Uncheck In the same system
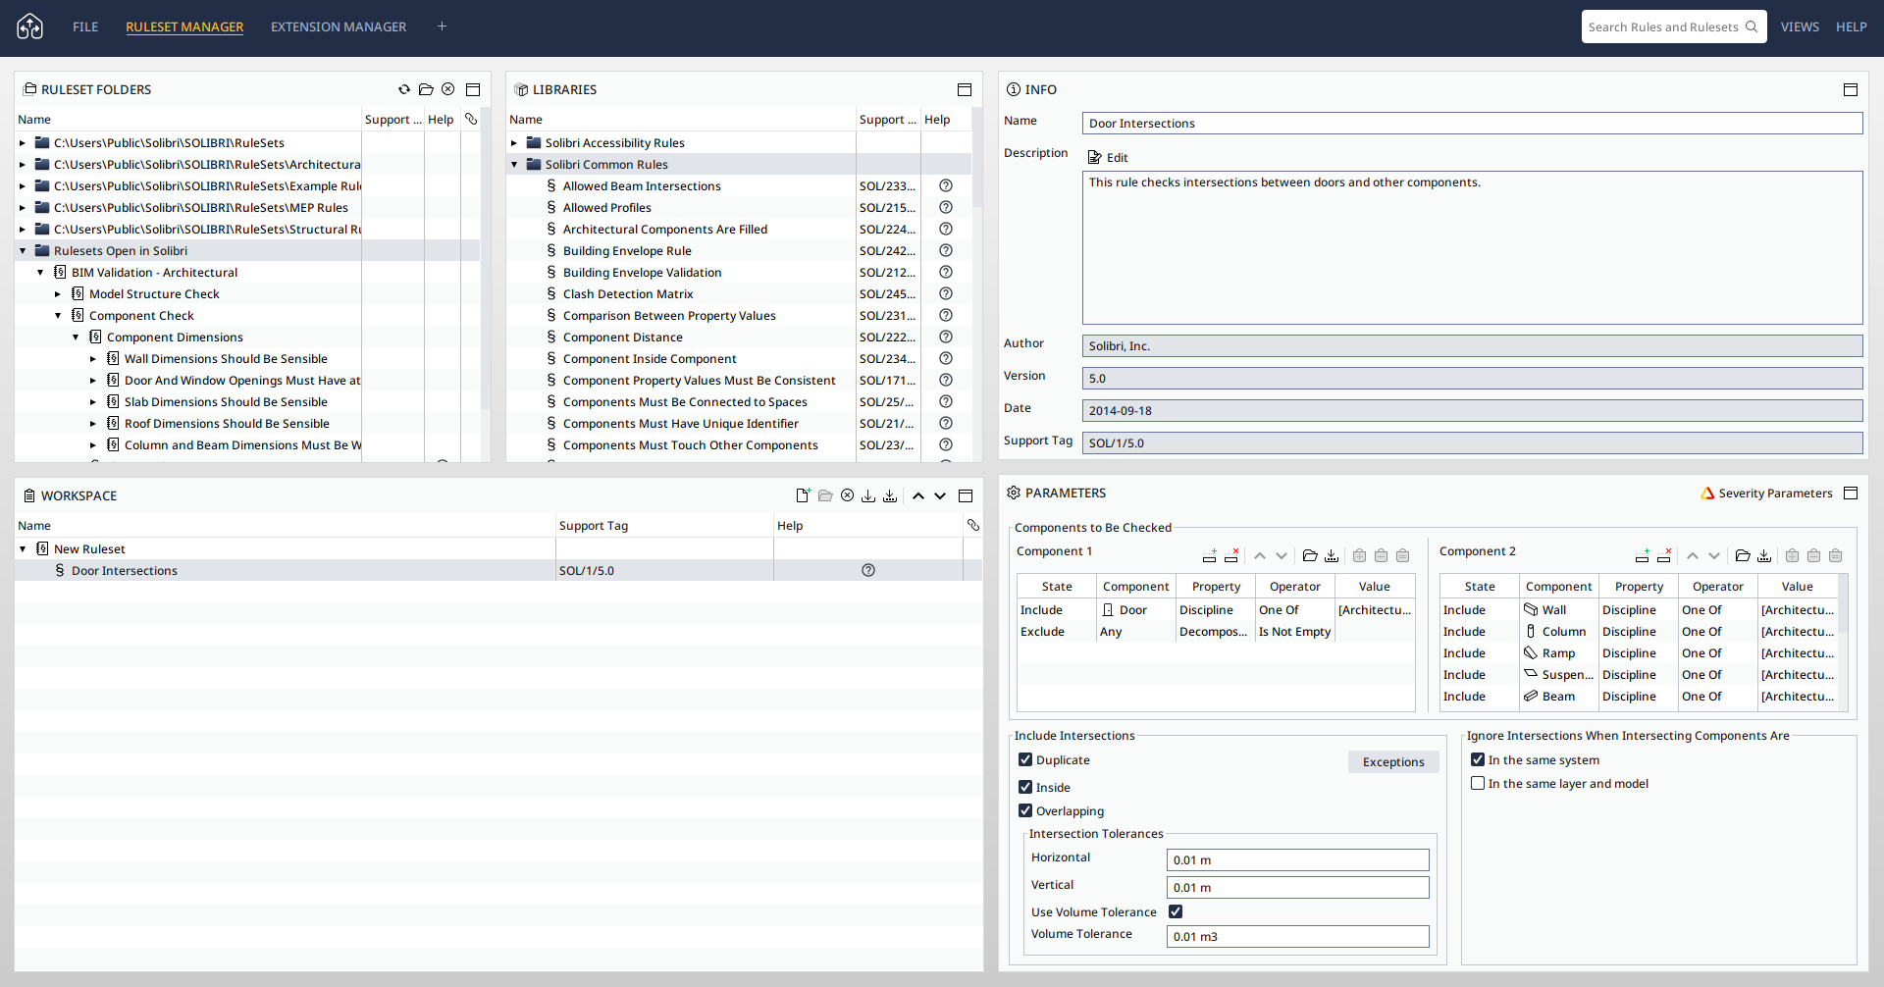 pyautogui.click(x=1478, y=759)
